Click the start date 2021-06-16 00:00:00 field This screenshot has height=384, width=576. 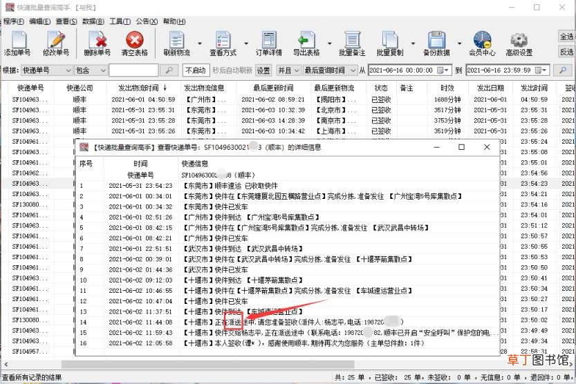tap(409, 70)
